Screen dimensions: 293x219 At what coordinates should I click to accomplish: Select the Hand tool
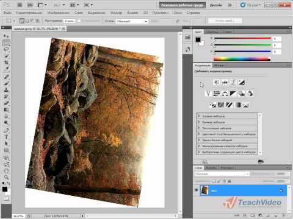(x=6, y=170)
